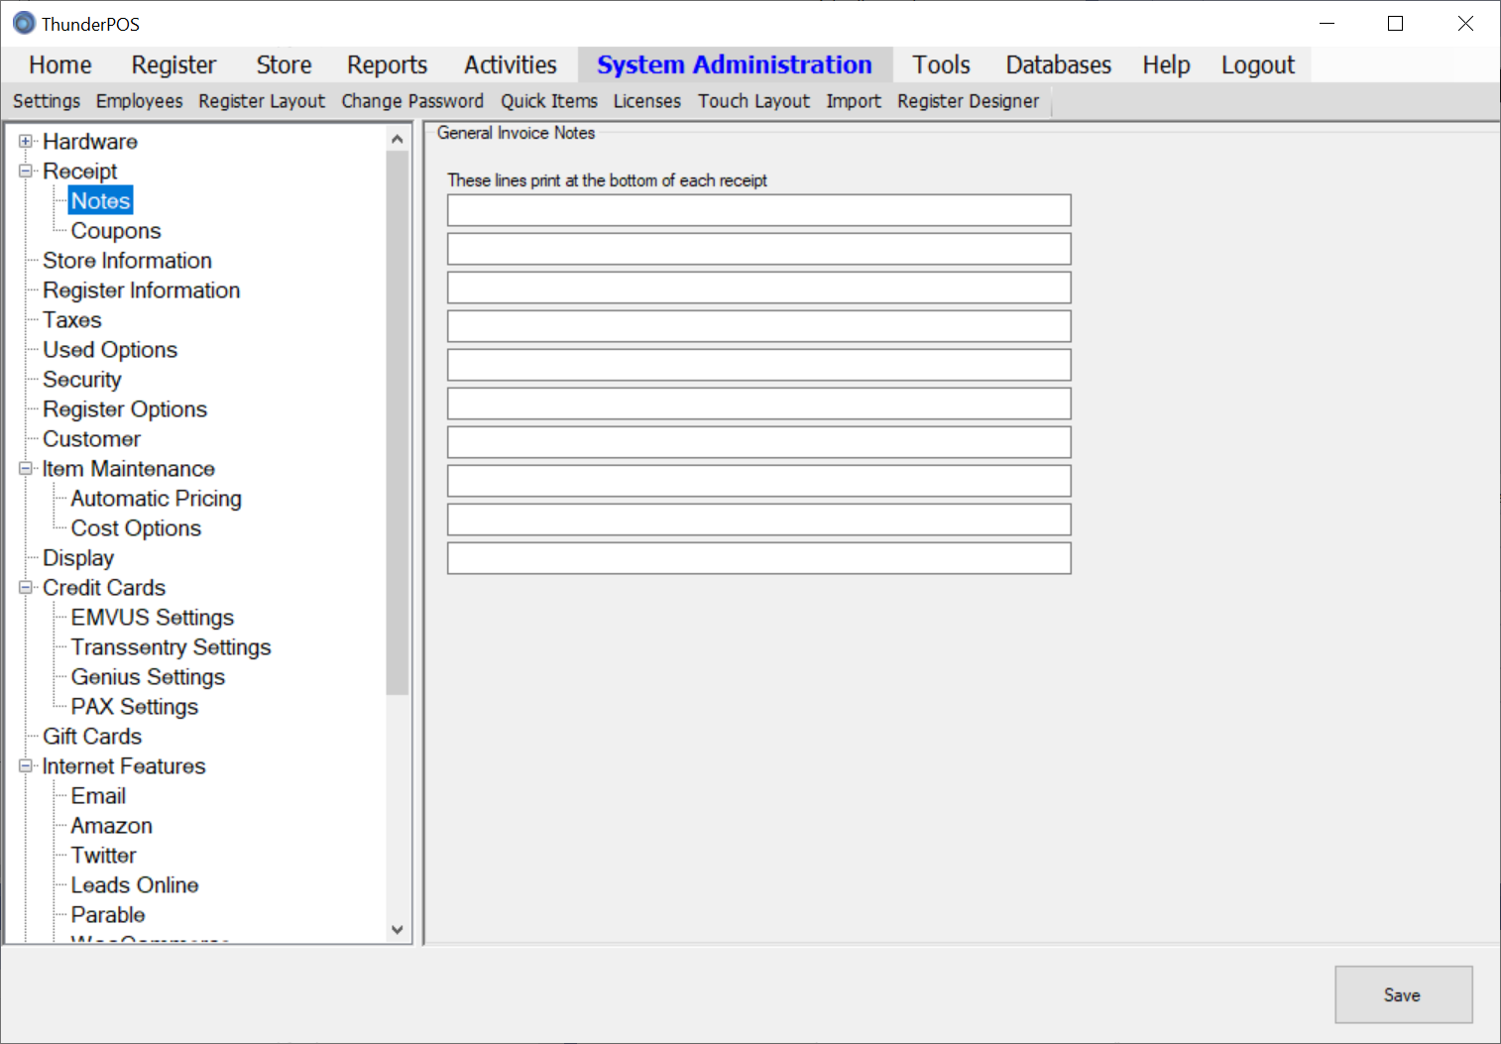The height and width of the screenshot is (1044, 1501).
Task: Click the ThunderPOS app icon in title bar
Action: coord(24,23)
